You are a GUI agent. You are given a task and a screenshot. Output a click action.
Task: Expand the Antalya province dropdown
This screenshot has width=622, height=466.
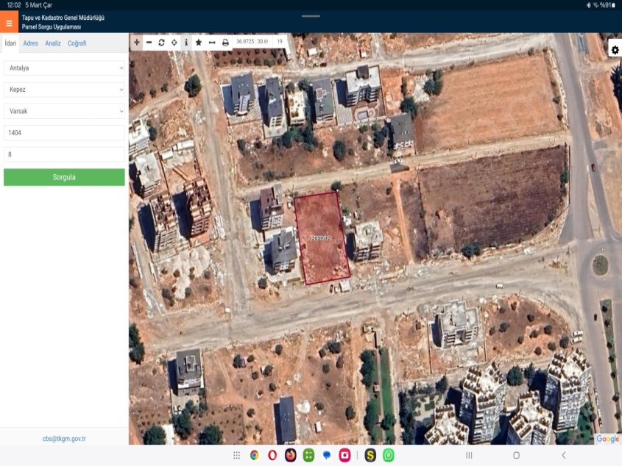(x=64, y=68)
